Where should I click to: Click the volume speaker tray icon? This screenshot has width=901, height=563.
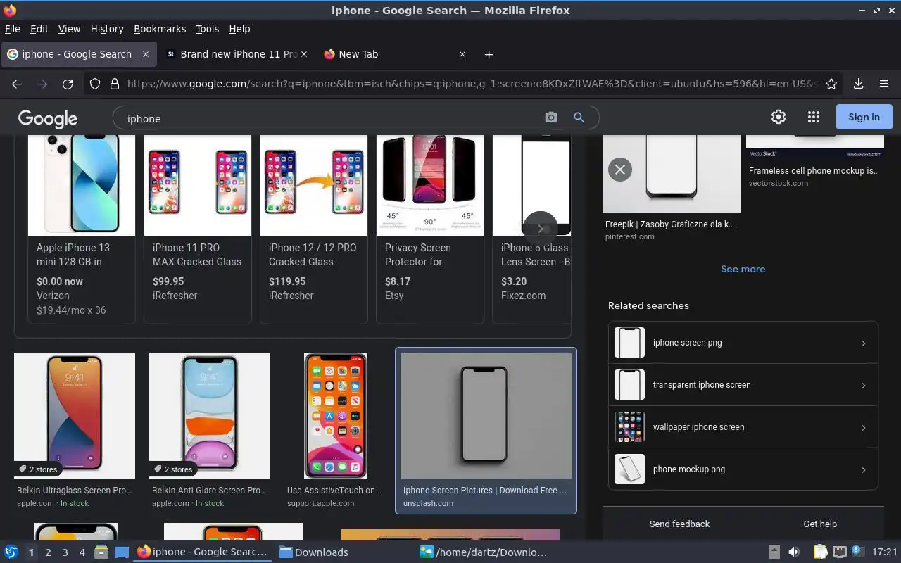point(793,552)
